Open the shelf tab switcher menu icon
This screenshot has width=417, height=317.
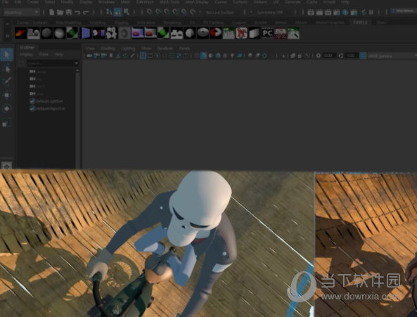8,24
